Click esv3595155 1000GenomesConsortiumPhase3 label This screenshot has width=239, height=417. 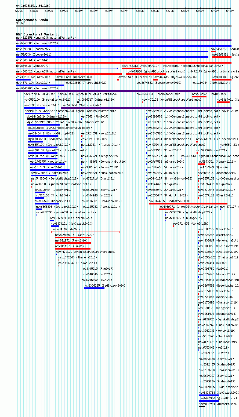(x=60, y=128)
